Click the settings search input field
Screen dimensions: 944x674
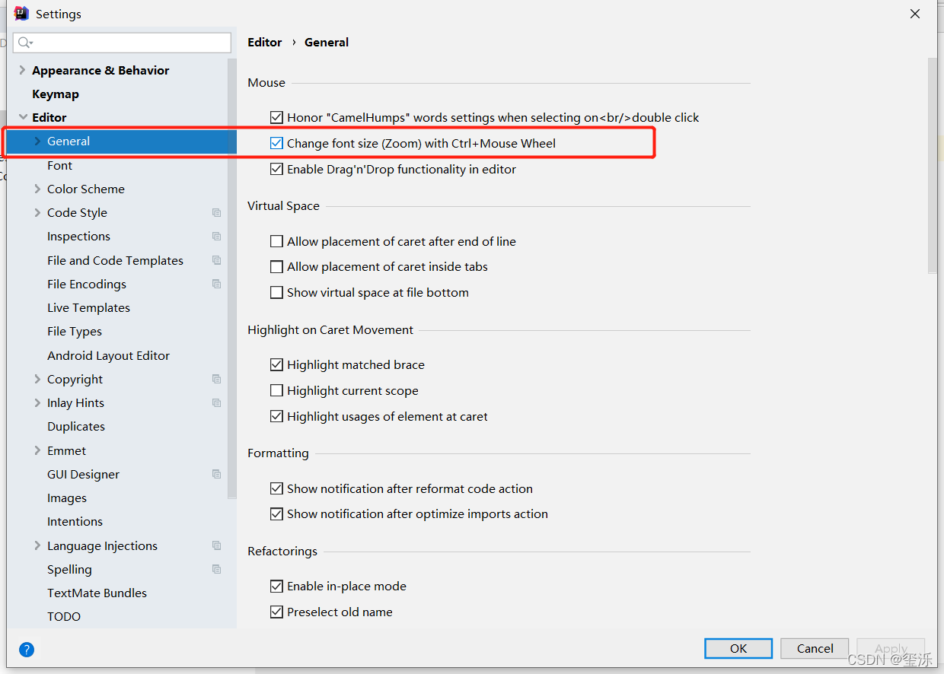point(122,43)
